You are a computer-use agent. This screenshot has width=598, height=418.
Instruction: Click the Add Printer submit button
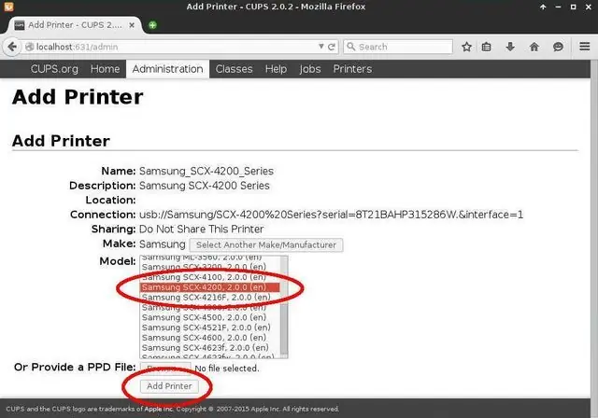tap(169, 386)
